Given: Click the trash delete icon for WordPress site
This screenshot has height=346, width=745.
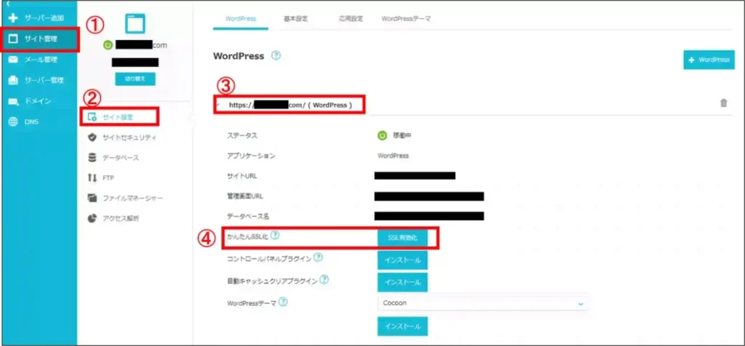Looking at the screenshot, I should tap(723, 103).
